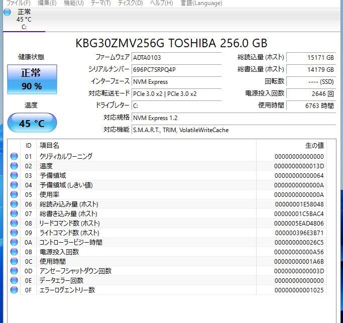Click status orb for 05 使用率 row
343x323 pixels.
click(x=14, y=194)
